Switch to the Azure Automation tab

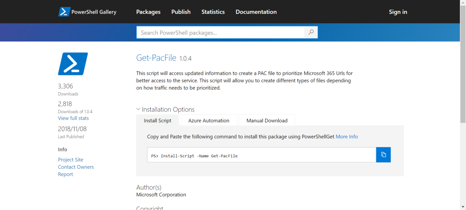pyautogui.click(x=209, y=120)
